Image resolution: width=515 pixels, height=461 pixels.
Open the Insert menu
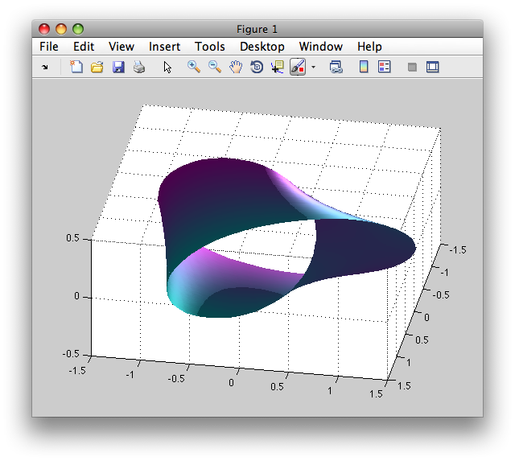pos(164,47)
